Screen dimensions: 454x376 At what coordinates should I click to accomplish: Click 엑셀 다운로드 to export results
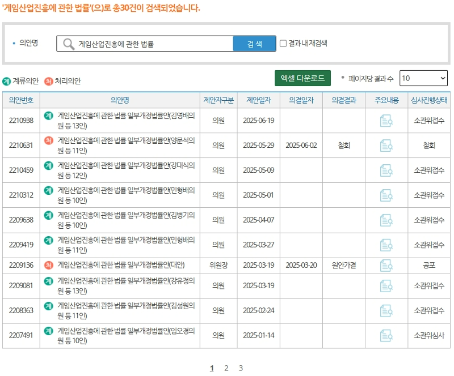(302, 78)
